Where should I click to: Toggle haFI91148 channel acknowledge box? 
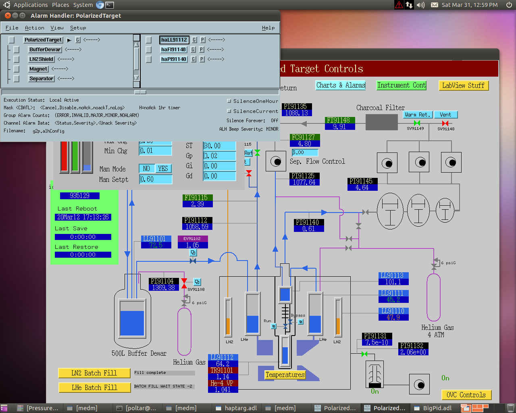point(148,50)
